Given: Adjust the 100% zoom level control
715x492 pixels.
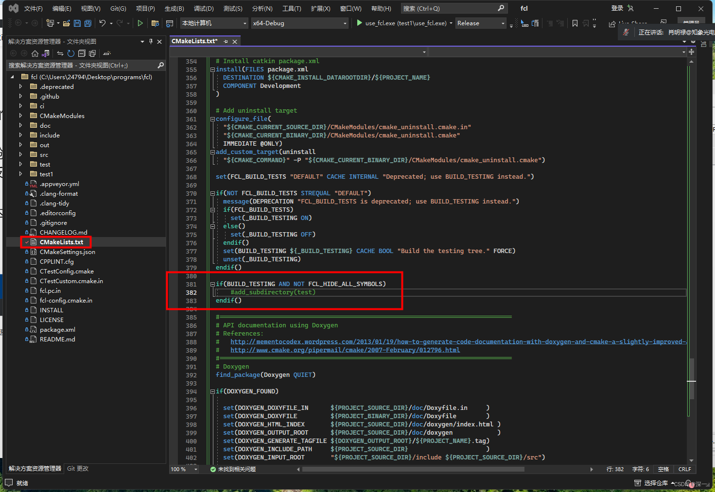Looking at the screenshot, I should click(x=184, y=469).
